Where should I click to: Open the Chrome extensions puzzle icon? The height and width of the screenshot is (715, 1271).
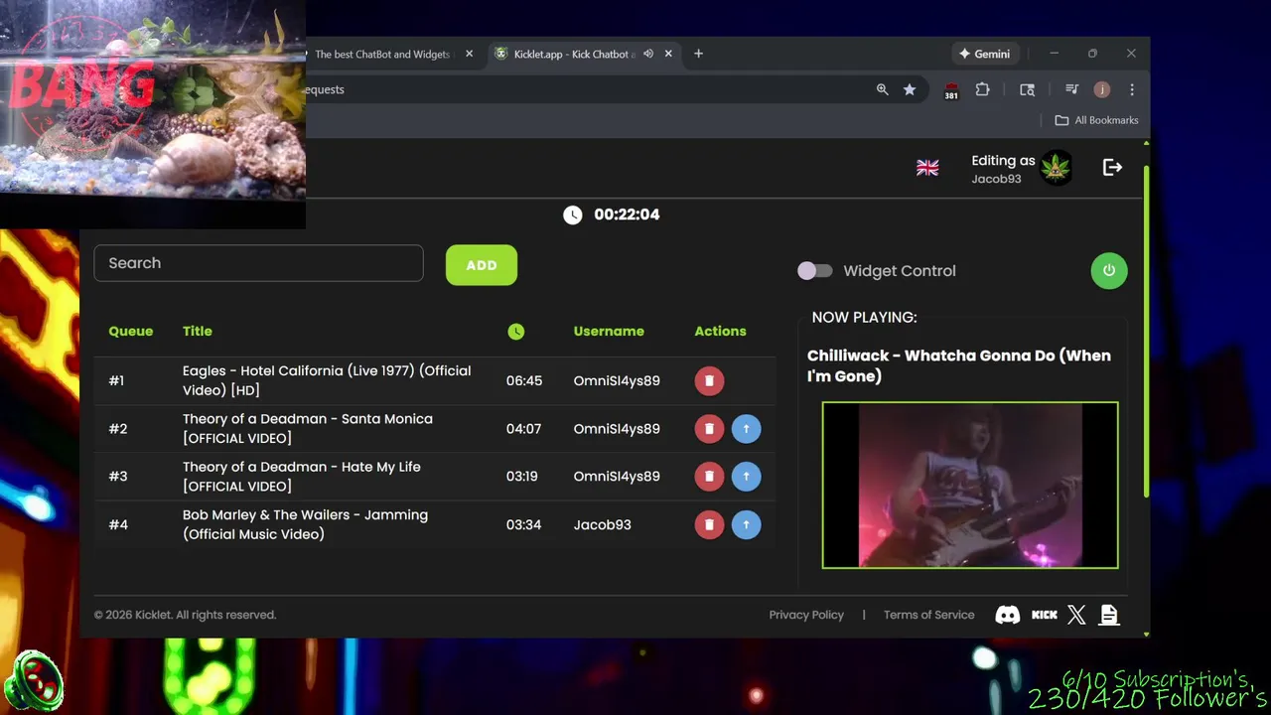pos(982,89)
